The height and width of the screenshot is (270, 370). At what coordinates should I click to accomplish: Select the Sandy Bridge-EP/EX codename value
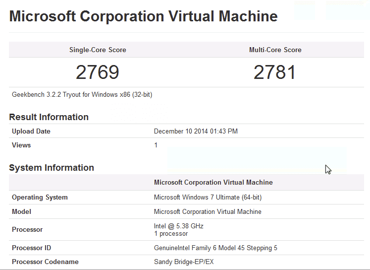(184, 262)
